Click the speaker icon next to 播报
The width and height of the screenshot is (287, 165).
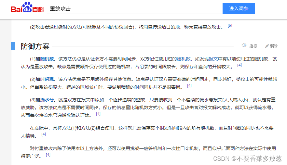click(244, 45)
